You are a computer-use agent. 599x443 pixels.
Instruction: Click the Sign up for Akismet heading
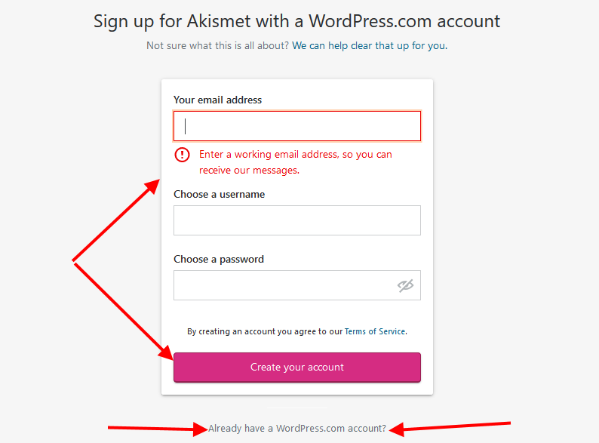pyautogui.click(x=296, y=21)
